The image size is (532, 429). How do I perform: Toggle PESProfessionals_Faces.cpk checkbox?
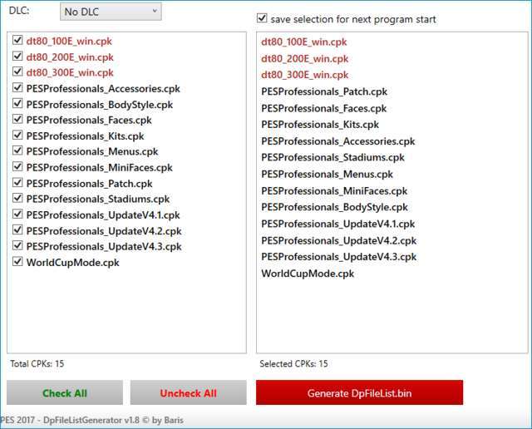tap(17, 119)
